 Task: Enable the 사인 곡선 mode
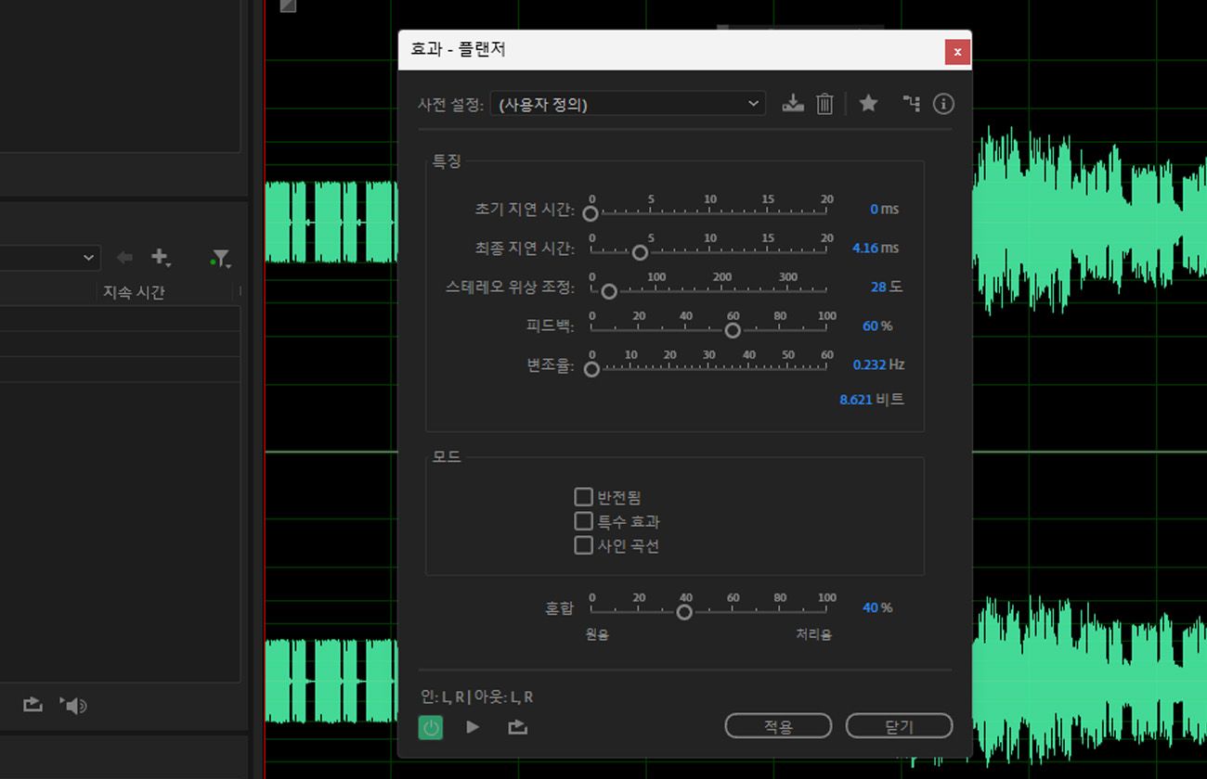coord(583,545)
